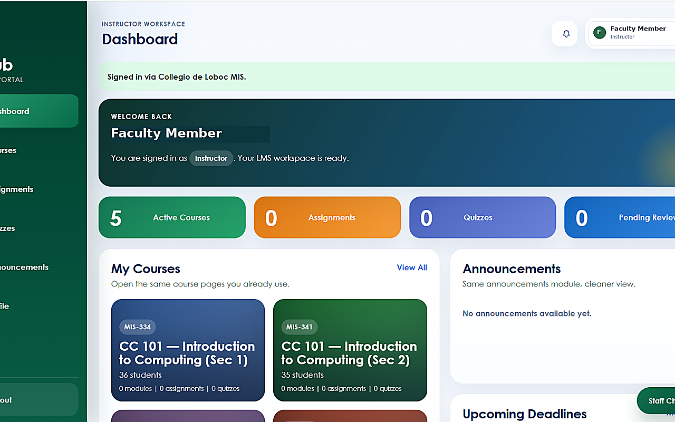This screenshot has width=675, height=422.
Task: Click the MIS-334 course badge
Action: click(138, 327)
